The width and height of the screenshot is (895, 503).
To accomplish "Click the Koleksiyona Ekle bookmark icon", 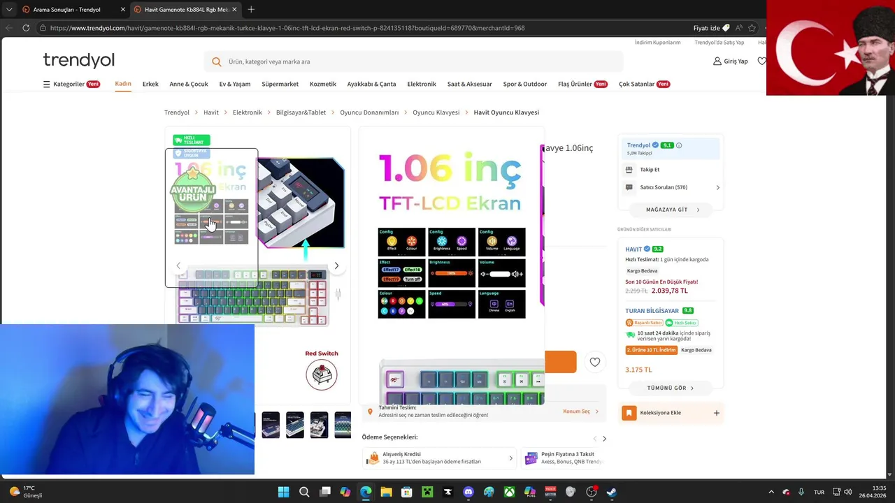I will coord(629,413).
